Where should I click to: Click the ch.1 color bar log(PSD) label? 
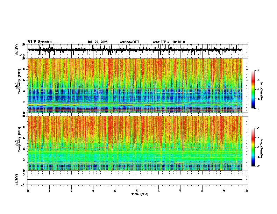click(x=262, y=91)
